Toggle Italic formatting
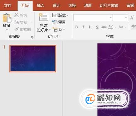Image resolution: width=136 pixels, height=116 pixels. click(x=83, y=27)
